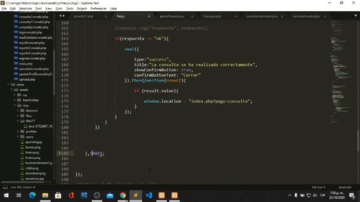The height and width of the screenshot is (202, 360).
Task: Open the tab list dropdown arrow
Action: (355, 16)
